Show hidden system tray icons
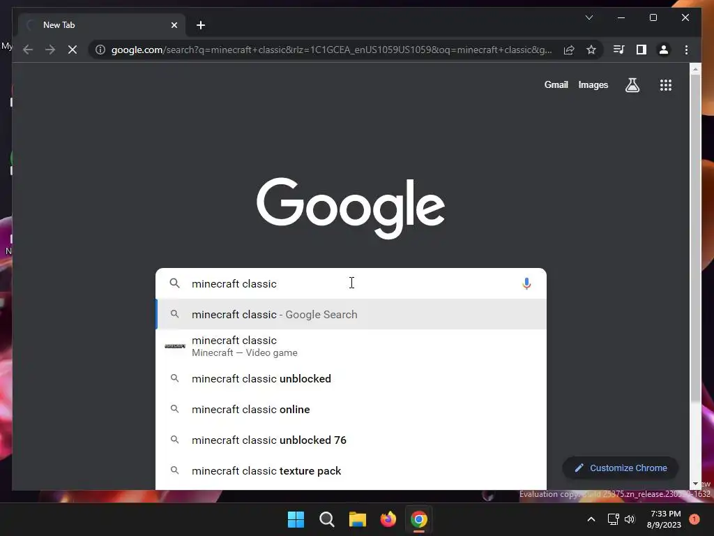This screenshot has height=536, width=714. (x=591, y=519)
